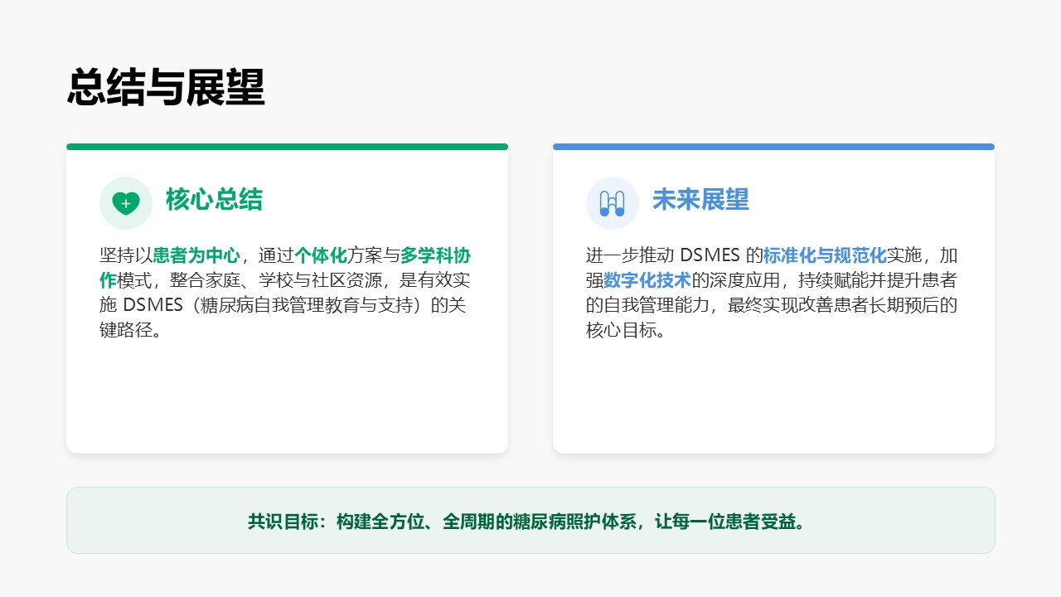Click the empty area below right card text
The width and height of the screenshot is (1061, 597).
click(773, 398)
